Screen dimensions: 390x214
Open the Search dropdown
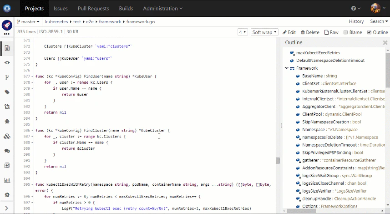point(379,21)
